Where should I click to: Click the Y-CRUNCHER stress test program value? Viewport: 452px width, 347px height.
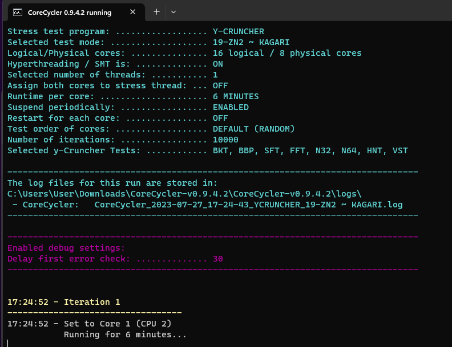click(x=239, y=31)
